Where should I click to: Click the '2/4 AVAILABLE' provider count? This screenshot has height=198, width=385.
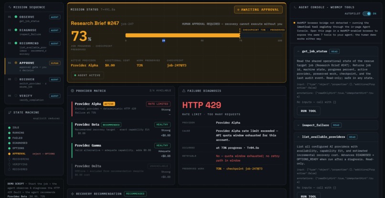(x=160, y=91)
